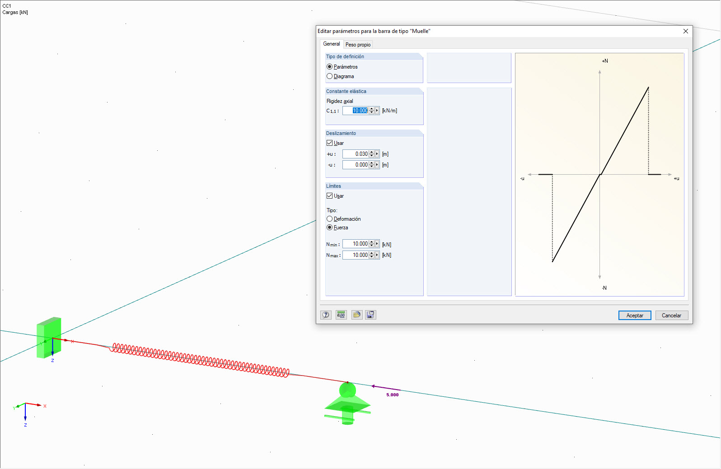
Task: Click the +u slip value field
Action: pyautogui.click(x=356, y=154)
